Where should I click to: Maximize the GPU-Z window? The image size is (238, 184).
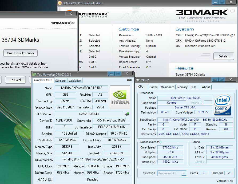pos(118,74)
